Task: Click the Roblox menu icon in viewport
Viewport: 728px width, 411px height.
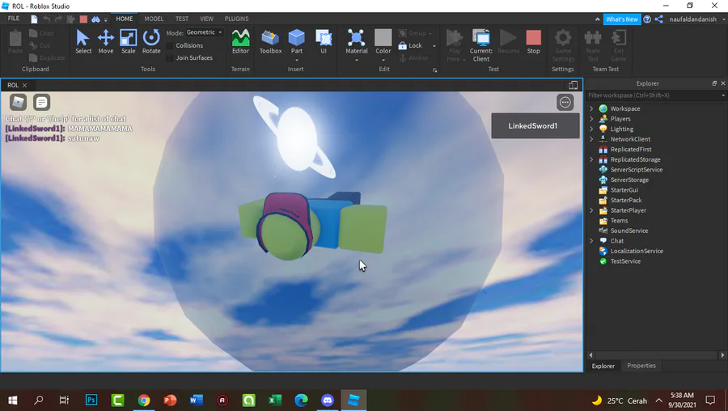Action: pos(18,102)
